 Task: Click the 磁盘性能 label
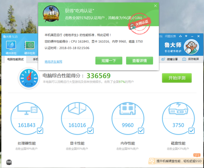pos(178,143)
